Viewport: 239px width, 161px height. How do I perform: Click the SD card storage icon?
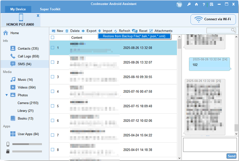coord(8,151)
